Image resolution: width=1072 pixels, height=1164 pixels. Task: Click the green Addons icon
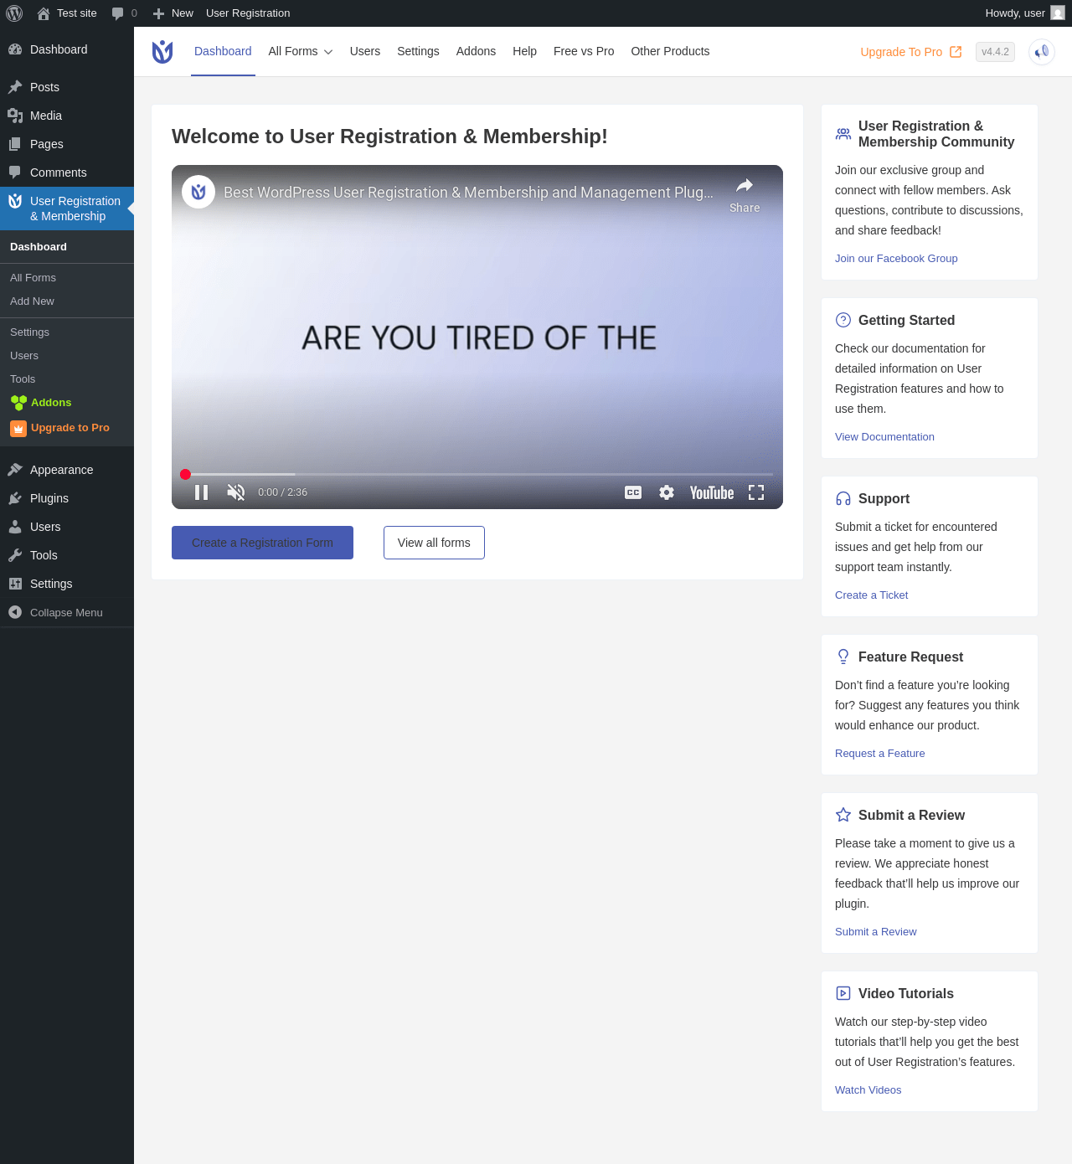[x=18, y=403]
